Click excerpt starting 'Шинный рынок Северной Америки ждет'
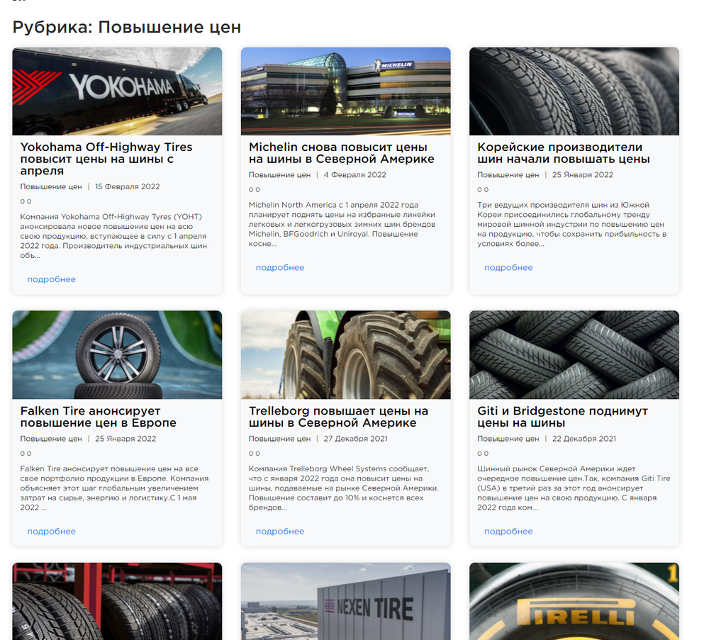Screen dimensions: 726x640 [574, 488]
